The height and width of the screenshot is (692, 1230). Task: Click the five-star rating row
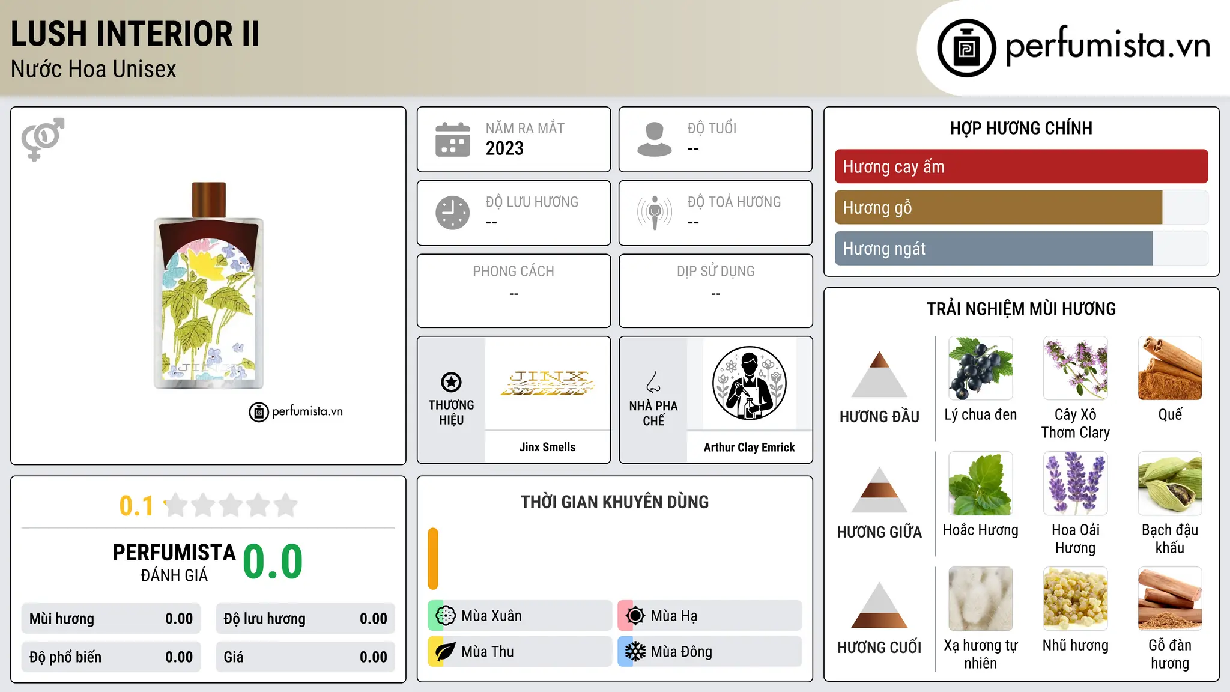click(231, 505)
